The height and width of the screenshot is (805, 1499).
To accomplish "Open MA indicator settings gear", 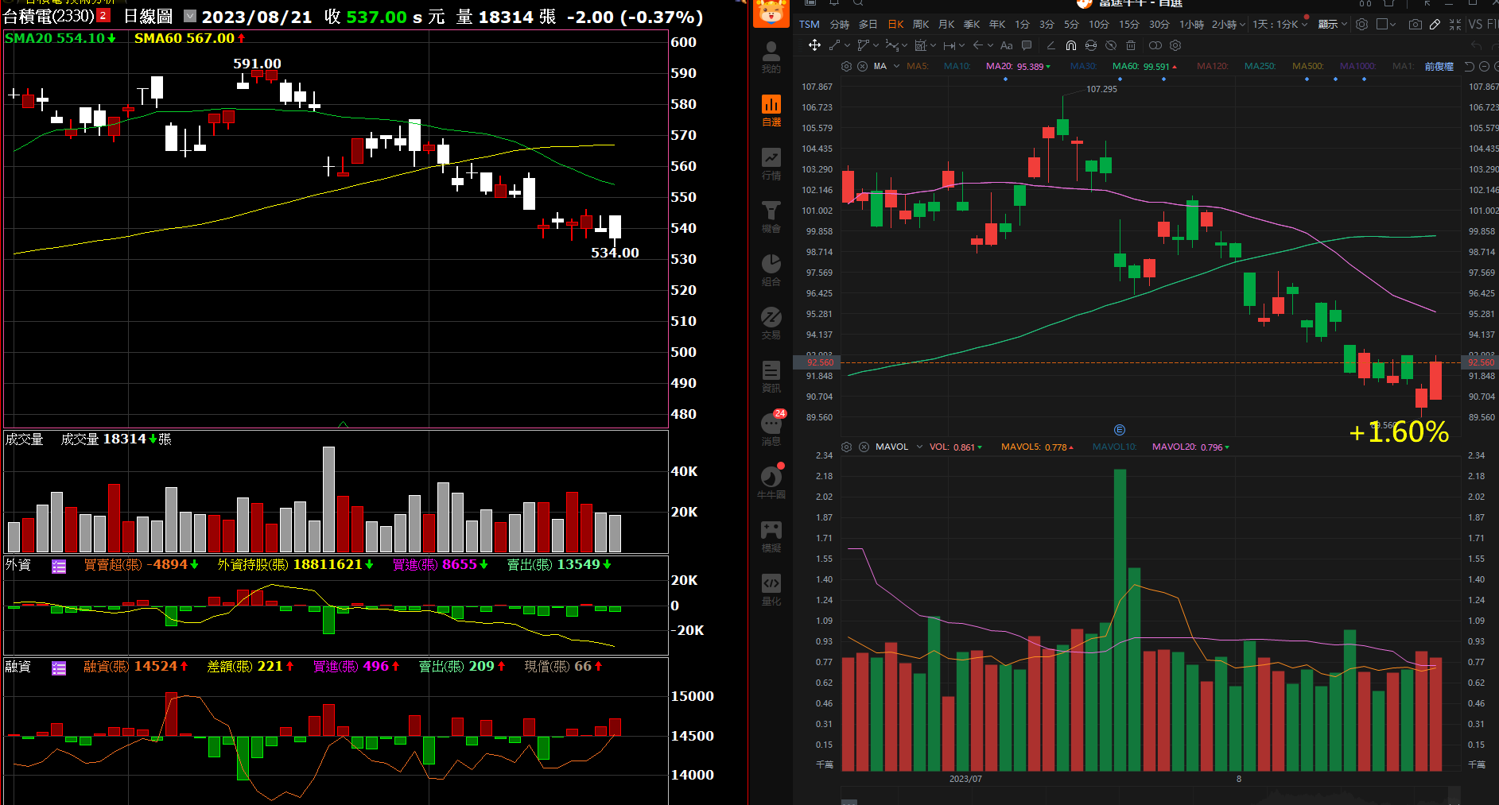I will [846, 66].
